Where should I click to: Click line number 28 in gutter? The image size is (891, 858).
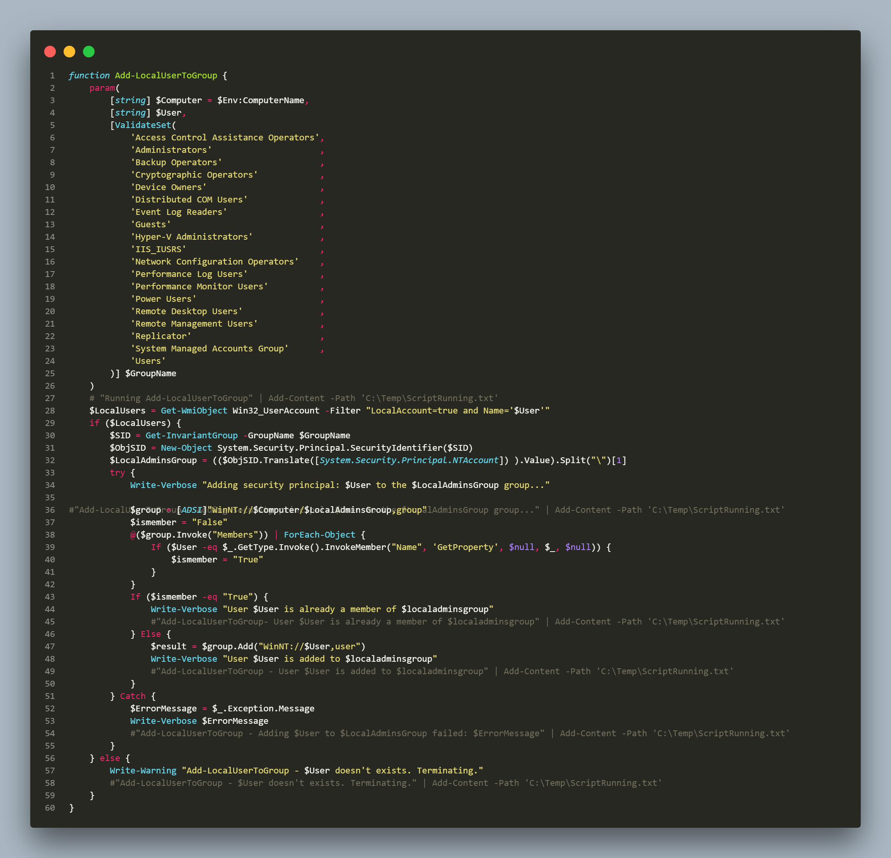[x=50, y=411]
